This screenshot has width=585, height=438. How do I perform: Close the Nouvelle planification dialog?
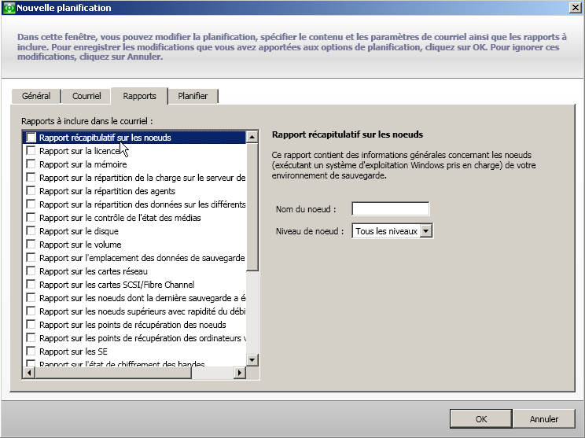point(575,8)
